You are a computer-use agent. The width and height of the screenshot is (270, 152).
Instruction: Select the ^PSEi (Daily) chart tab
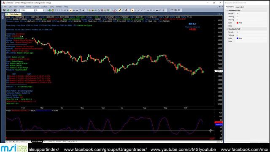(x=13, y=14)
